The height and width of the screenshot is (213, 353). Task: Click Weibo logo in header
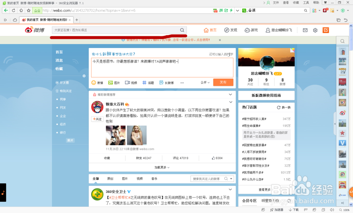point(35,30)
